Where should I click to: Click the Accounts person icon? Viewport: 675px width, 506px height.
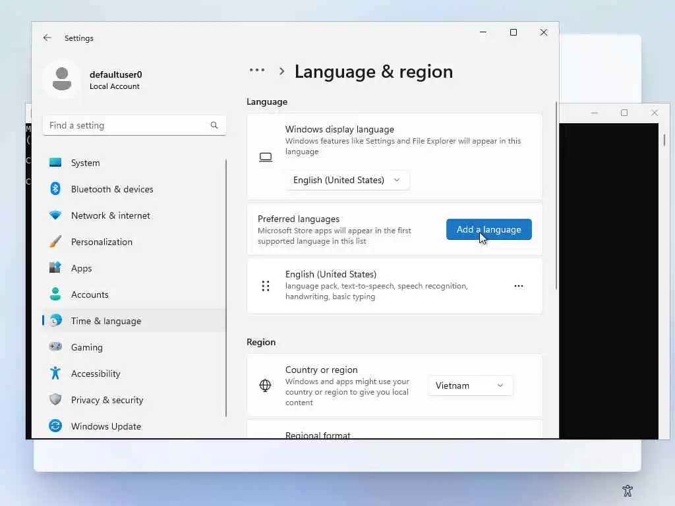coord(55,295)
